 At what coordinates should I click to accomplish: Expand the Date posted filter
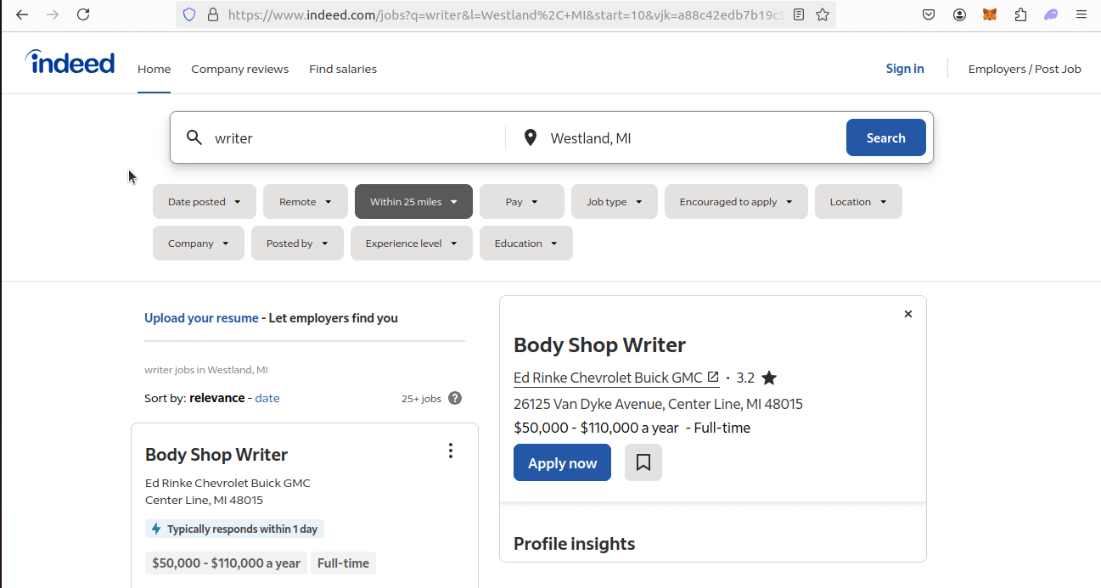pyautogui.click(x=205, y=202)
